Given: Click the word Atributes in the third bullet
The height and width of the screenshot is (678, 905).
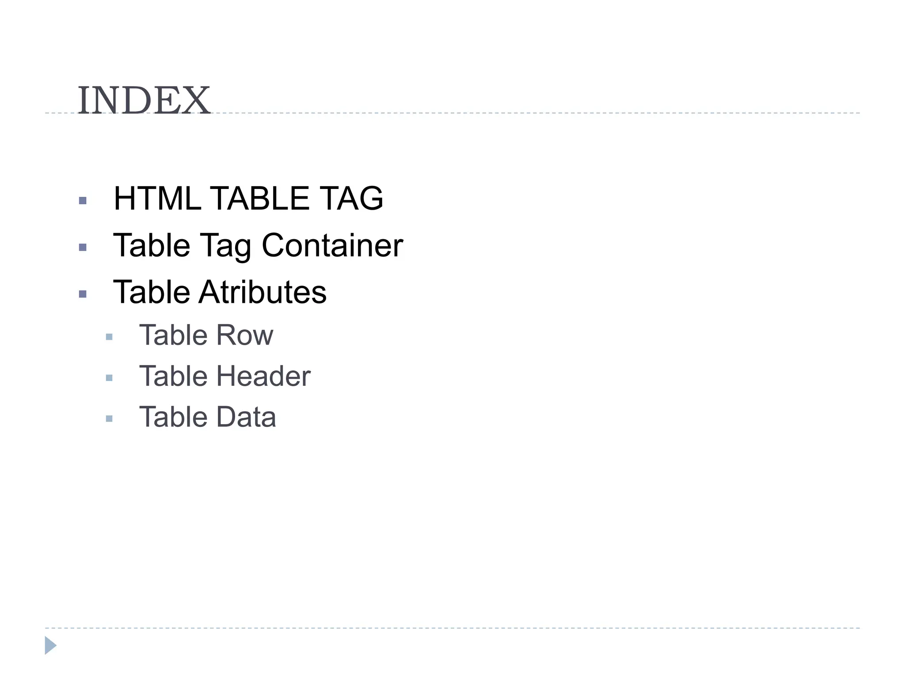Looking at the screenshot, I should (262, 292).
